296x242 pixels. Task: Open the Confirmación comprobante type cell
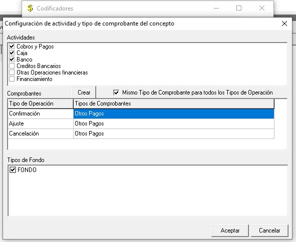174,113
